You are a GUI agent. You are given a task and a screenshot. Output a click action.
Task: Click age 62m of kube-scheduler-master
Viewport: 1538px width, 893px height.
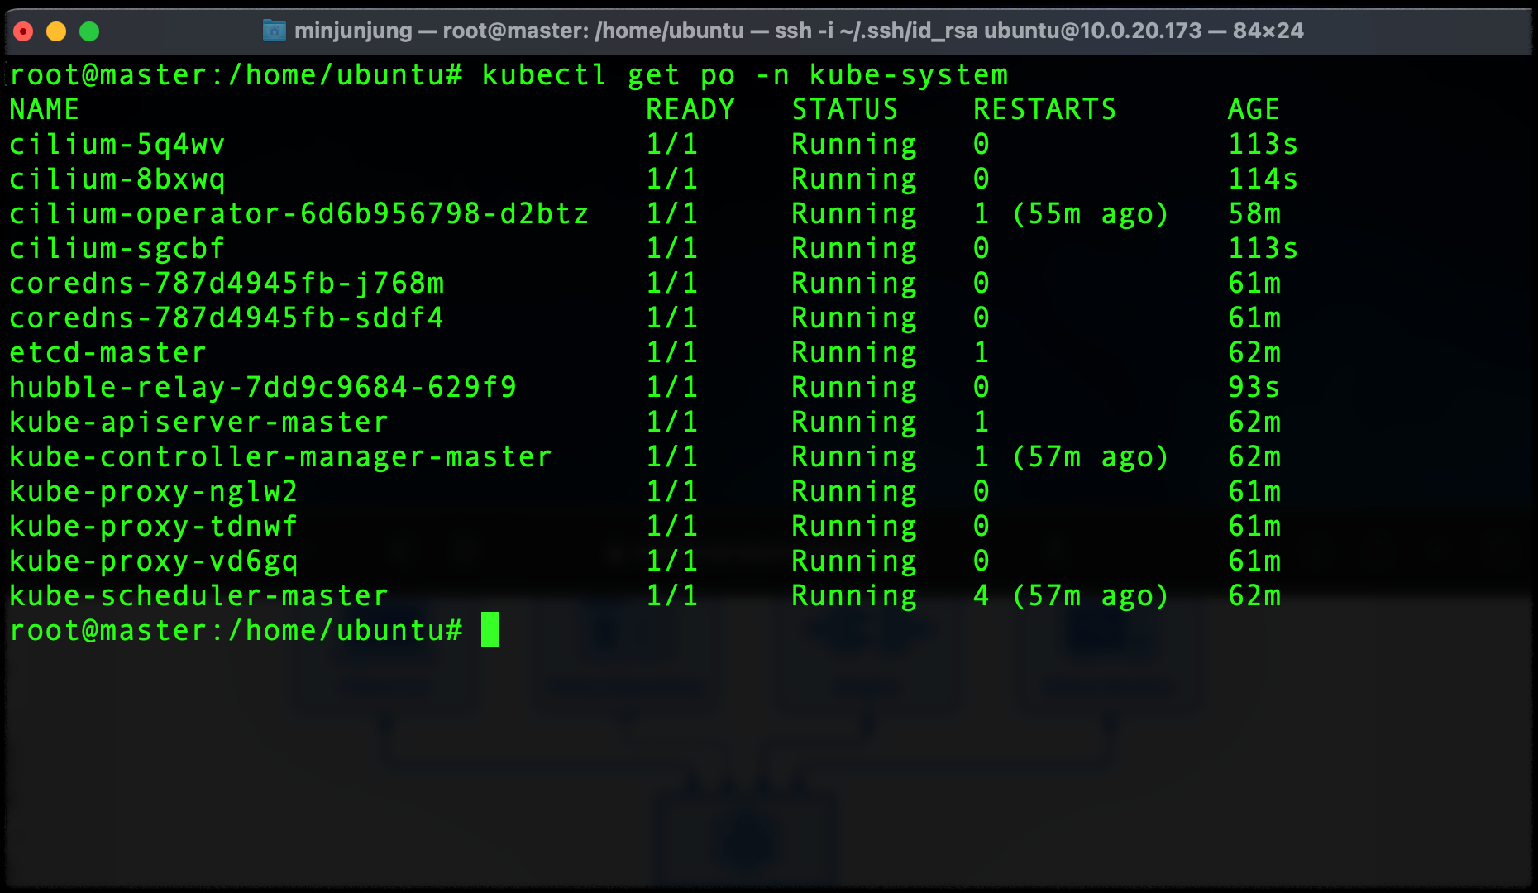[1254, 596]
